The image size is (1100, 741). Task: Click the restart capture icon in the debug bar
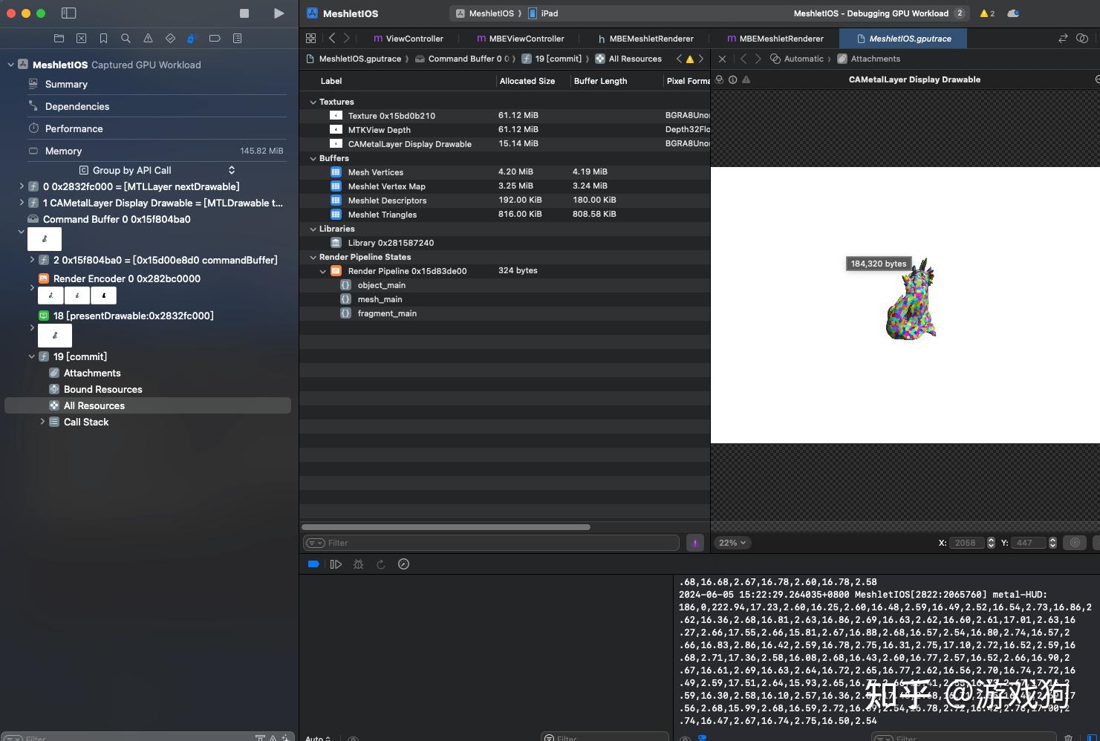(x=381, y=564)
